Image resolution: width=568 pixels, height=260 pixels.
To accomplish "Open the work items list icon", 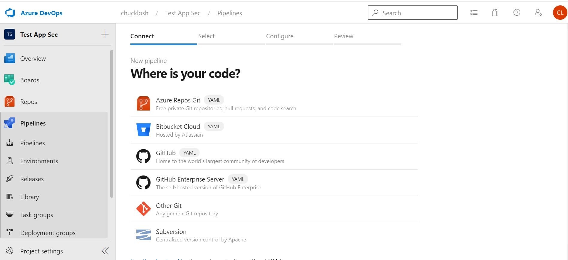I will point(474,13).
